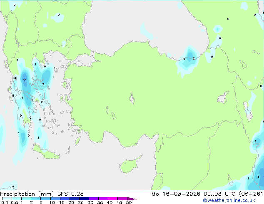
Task: Click the over-50 mm arrow tip of legend
Action: 132,199
